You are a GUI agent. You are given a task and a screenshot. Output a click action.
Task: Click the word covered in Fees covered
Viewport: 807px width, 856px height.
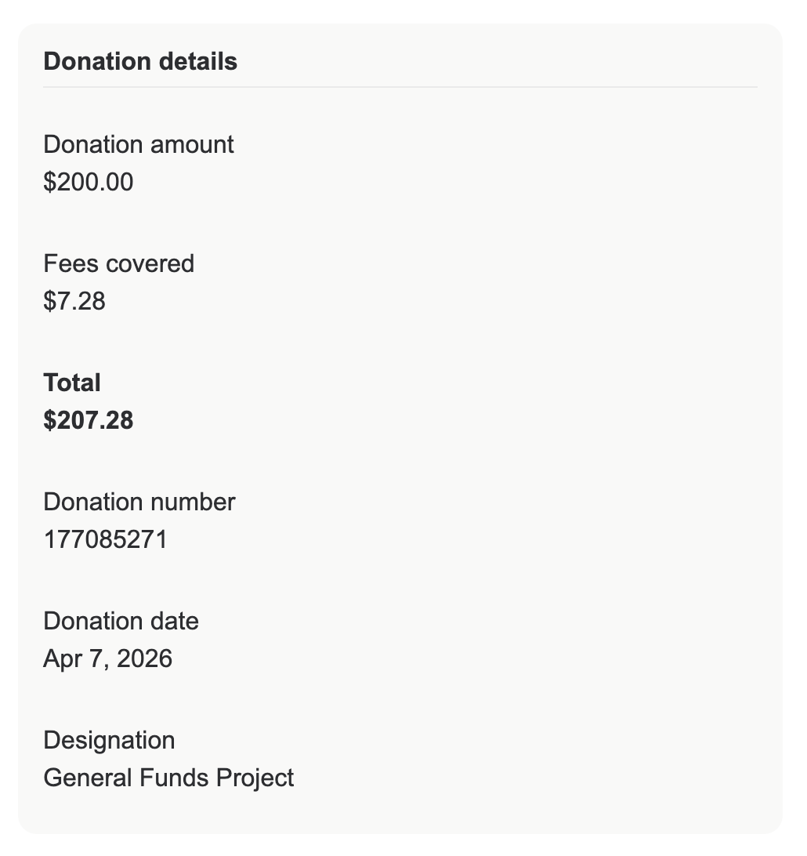pos(150,263)
